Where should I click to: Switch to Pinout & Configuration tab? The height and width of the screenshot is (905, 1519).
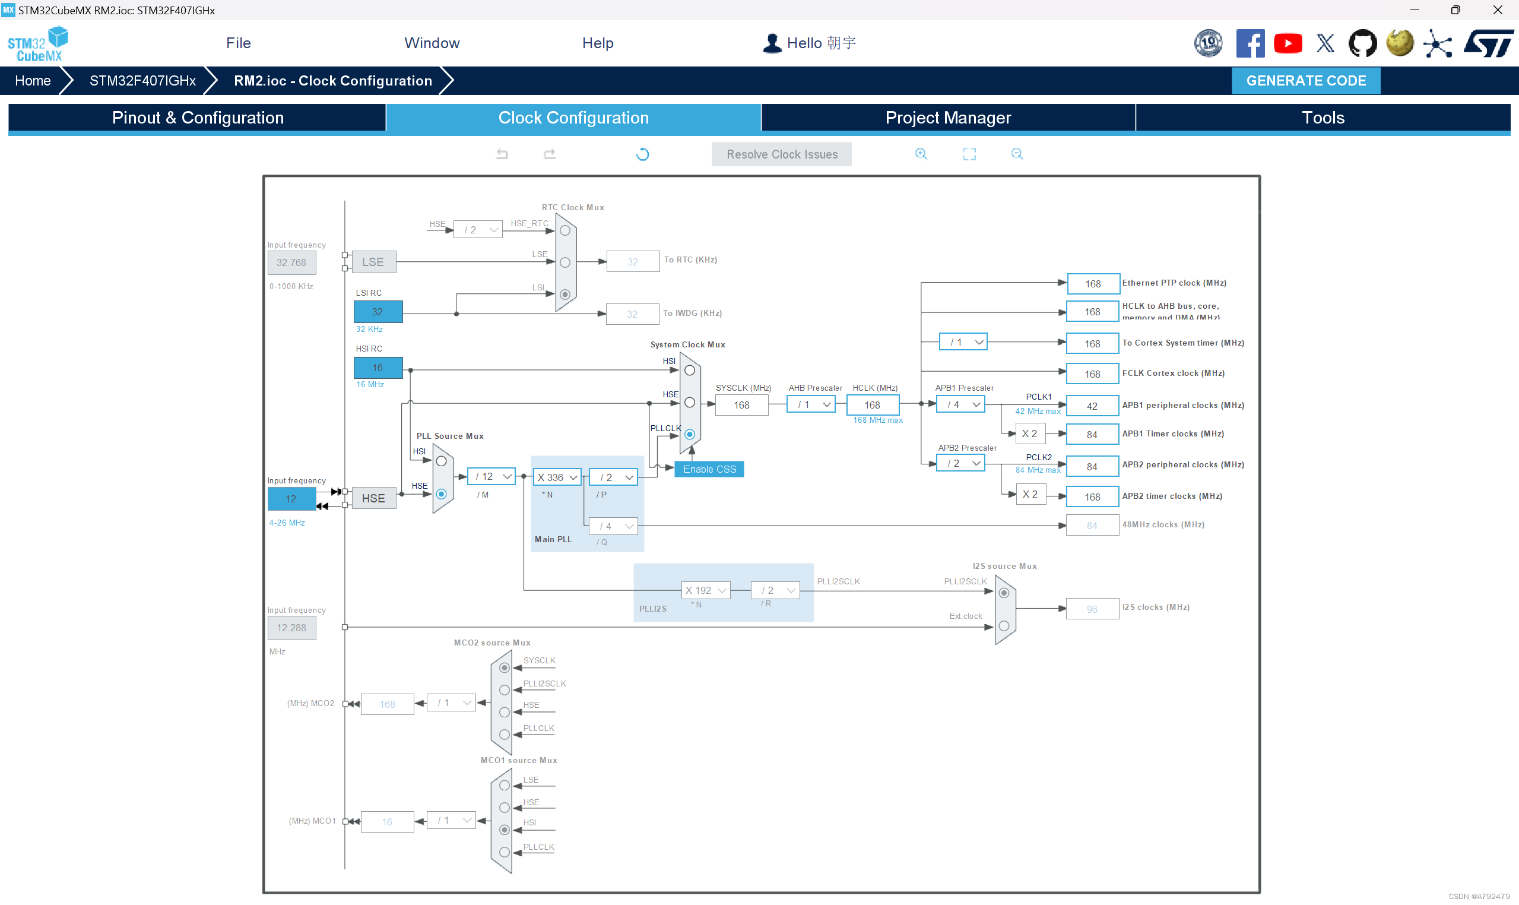pyautogui.click(x=198, y=118)
